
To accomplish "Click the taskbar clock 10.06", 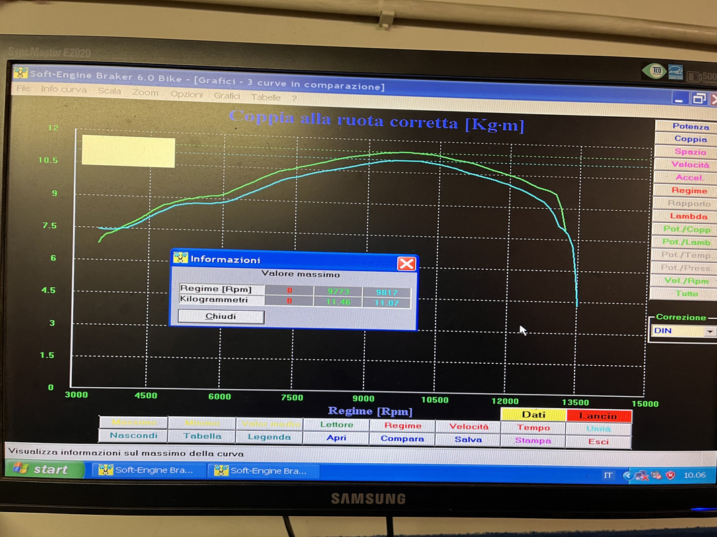I will pos(694,475).
